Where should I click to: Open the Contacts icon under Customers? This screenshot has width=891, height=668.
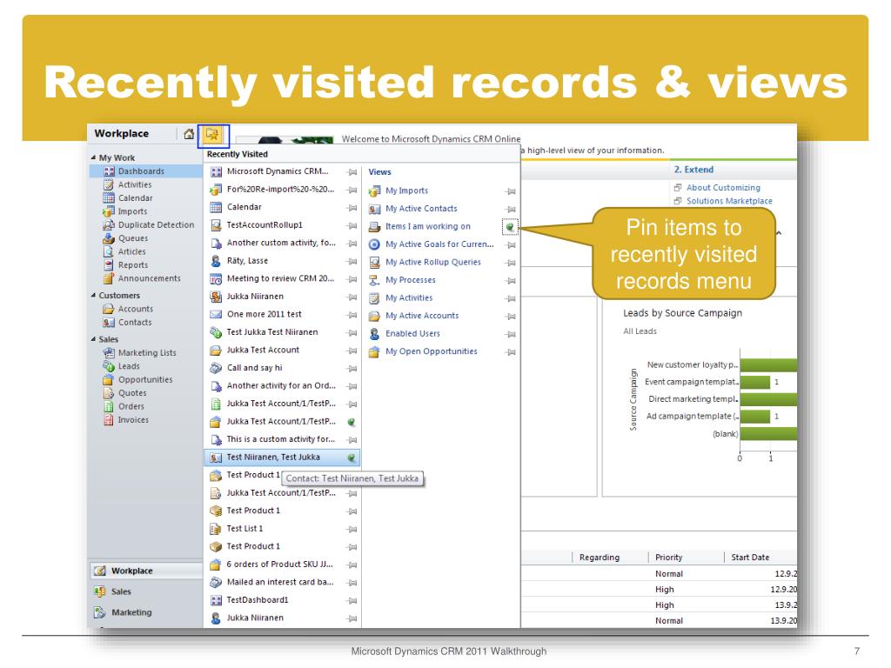pyautogui.click(x=109, y=322)
